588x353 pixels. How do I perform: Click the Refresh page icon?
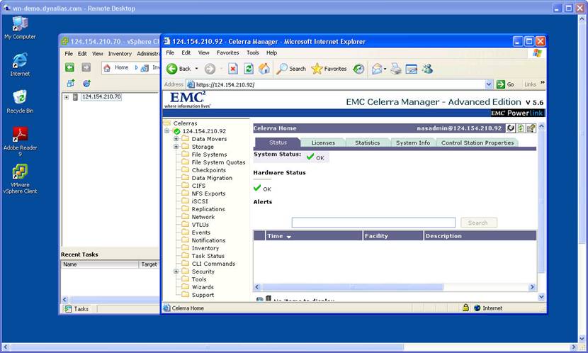point(248,69)
